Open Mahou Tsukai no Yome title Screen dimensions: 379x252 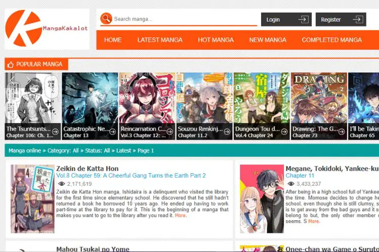93,249
